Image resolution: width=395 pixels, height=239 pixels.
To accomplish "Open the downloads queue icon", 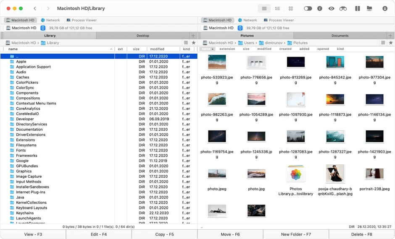I will (384, 8).
